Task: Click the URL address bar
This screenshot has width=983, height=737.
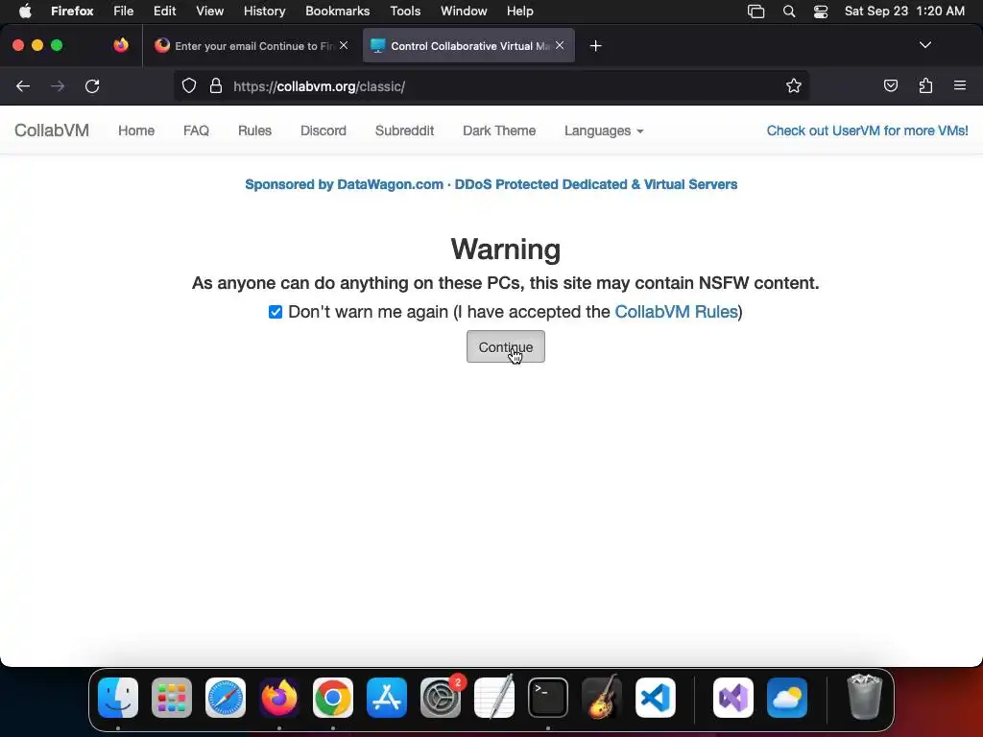Action: [x=491, y=85]
